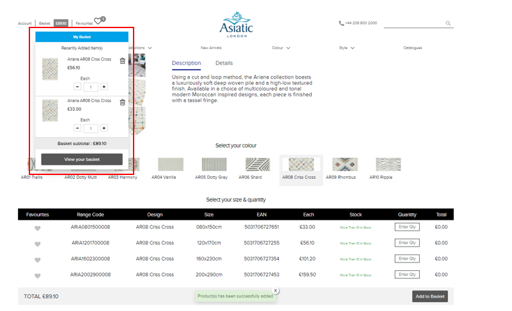Dismiss the successfully added notification

pos(275,291)
